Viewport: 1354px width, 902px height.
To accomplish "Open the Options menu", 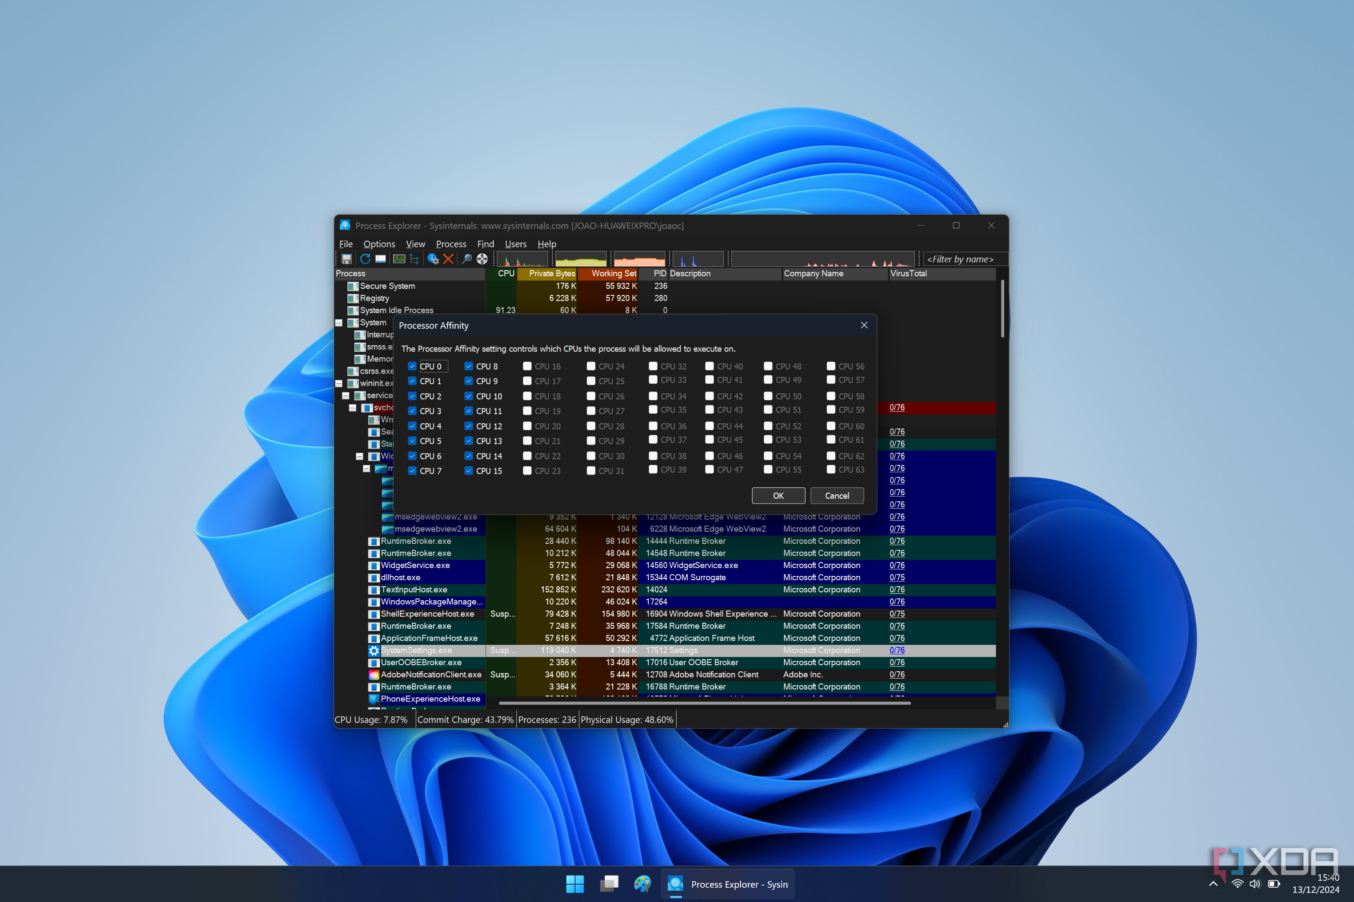I will point(379,244).
